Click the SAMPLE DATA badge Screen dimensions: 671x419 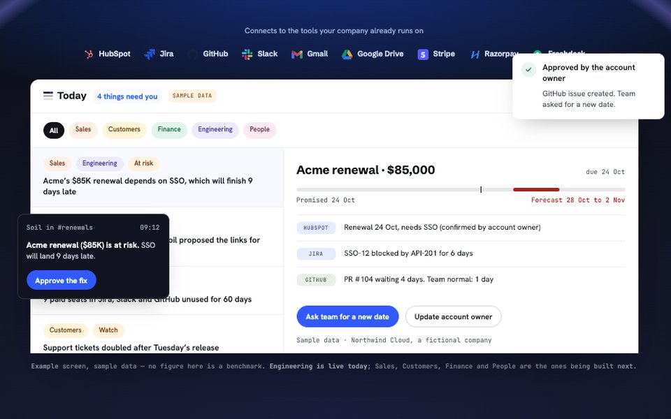(x=192, y=96)
